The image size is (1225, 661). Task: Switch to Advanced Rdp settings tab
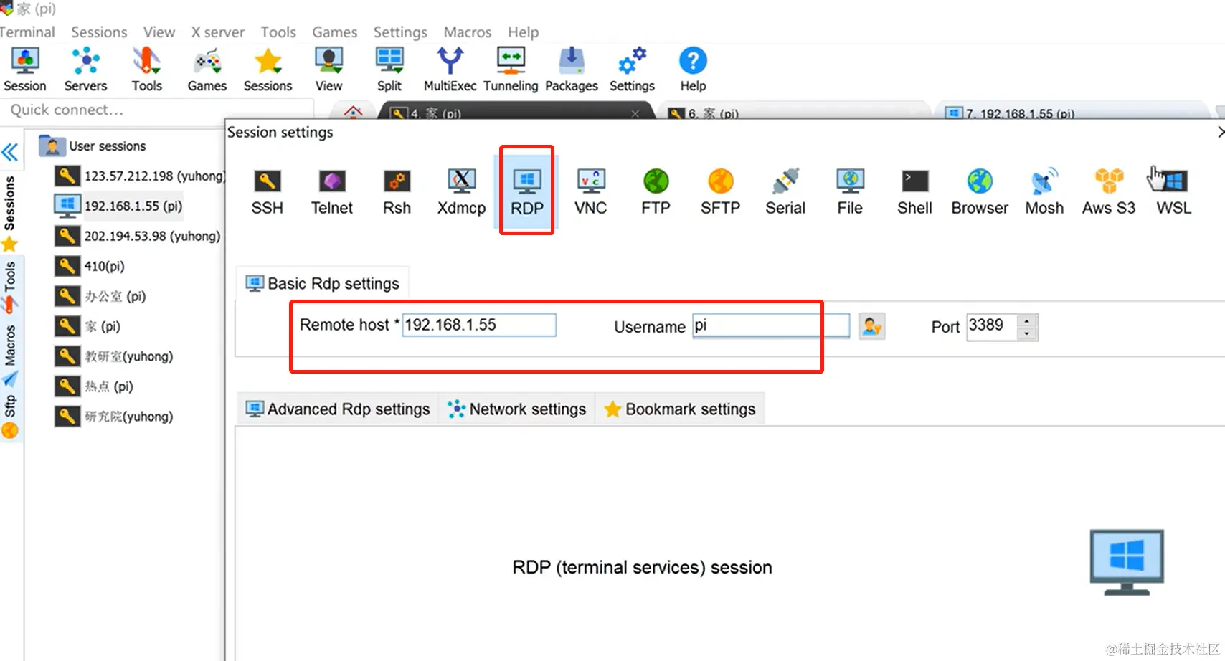338,409
